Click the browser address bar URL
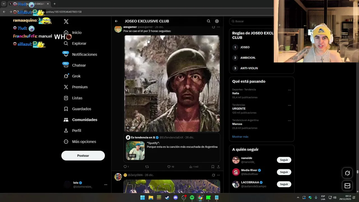This screenshot has width=359, height=202. coord(64,12)
